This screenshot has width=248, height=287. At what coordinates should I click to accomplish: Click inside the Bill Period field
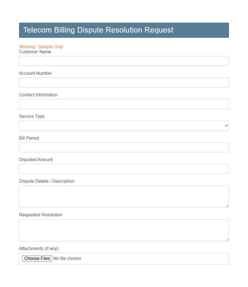[x=124, y=147]
